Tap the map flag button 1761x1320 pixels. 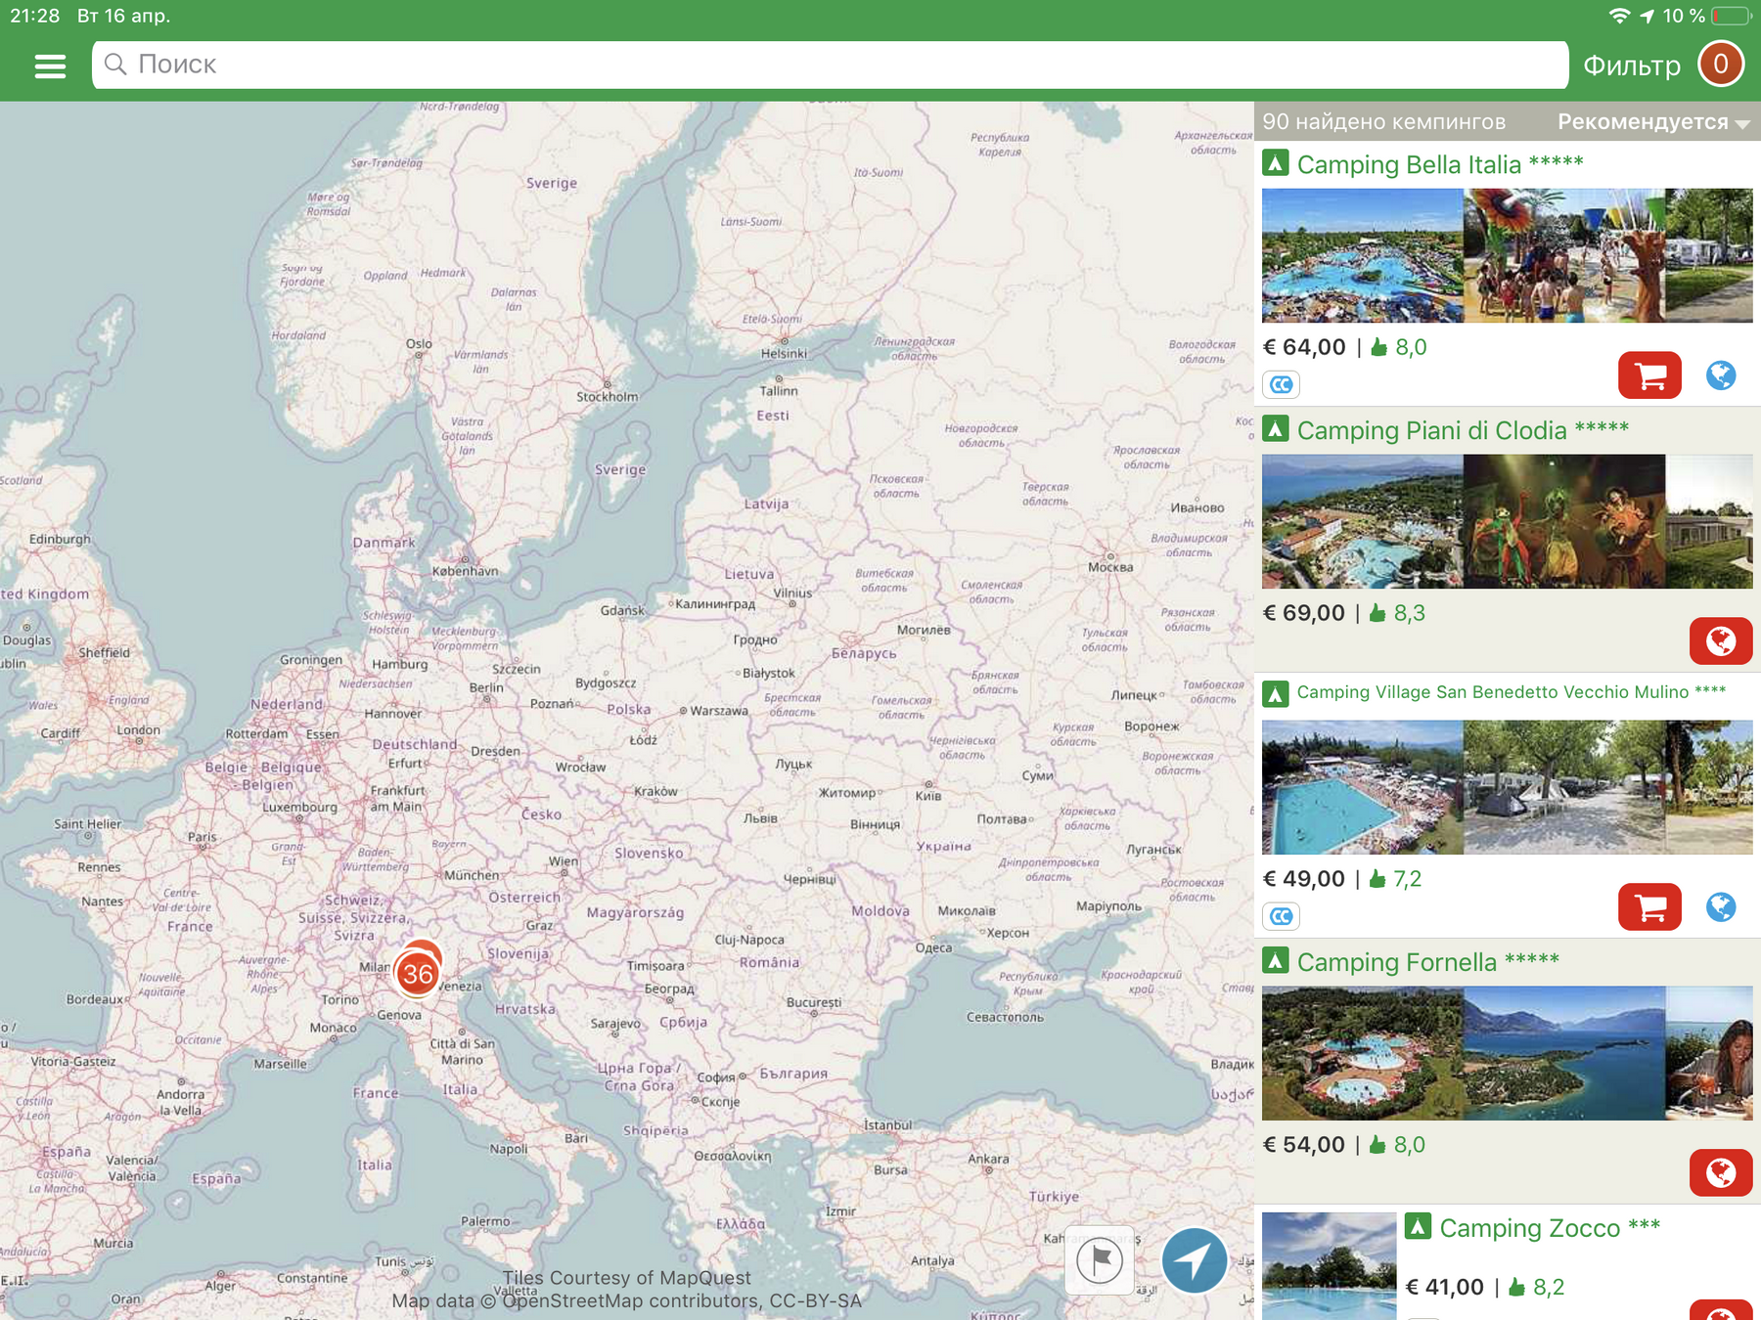[1100, 1260]
